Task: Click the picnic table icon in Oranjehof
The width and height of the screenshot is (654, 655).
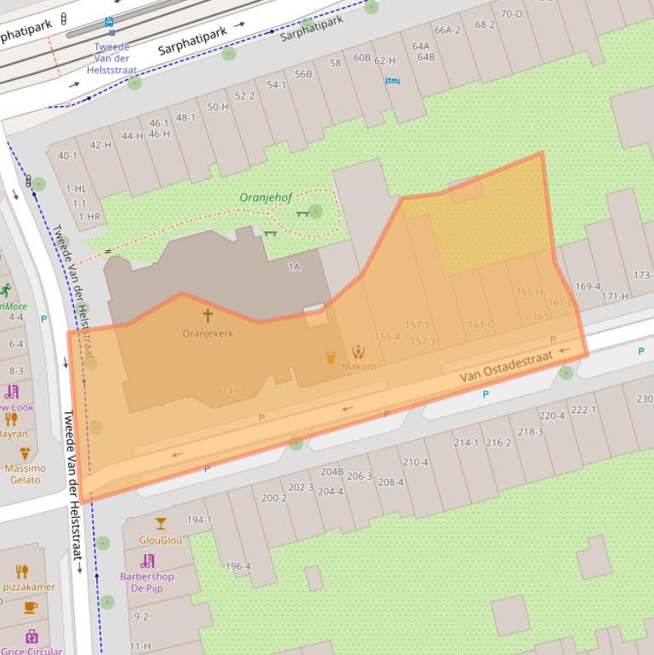Action: 270,232
